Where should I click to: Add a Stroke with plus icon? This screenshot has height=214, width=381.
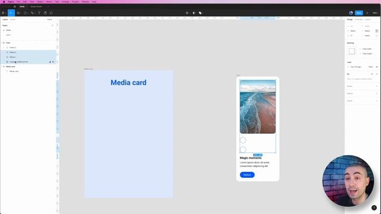click(x=377, y=86)
